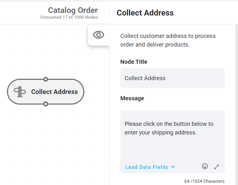This screenshot has width=238, height=185.
Task: Click the node's bottom connector circle
Action: (46, 104)
